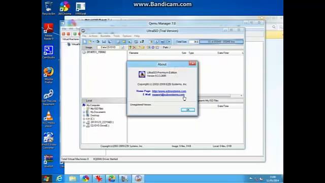Click the red X delete icon in image toolbar

coord(134,47)
